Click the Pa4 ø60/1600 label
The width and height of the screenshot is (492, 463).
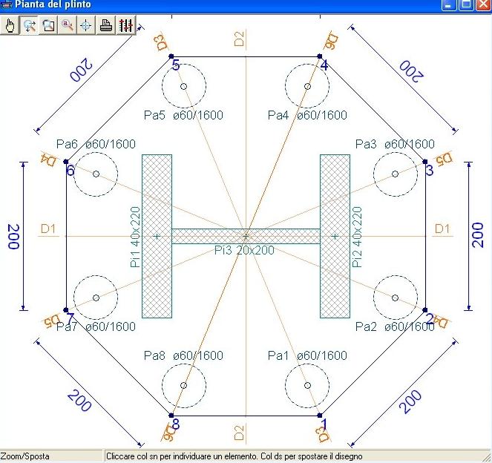tap(307, 115)
